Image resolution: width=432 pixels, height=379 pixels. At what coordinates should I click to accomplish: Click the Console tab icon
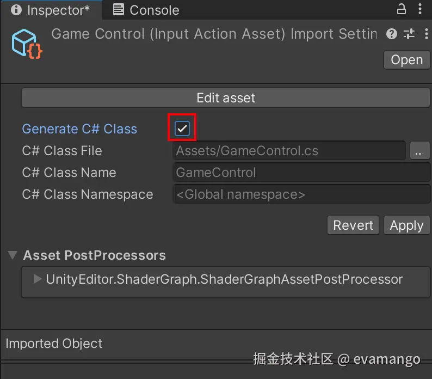click(119, 10)
